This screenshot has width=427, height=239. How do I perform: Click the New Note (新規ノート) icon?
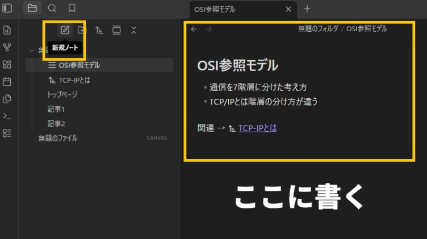(x=65, y=30)
